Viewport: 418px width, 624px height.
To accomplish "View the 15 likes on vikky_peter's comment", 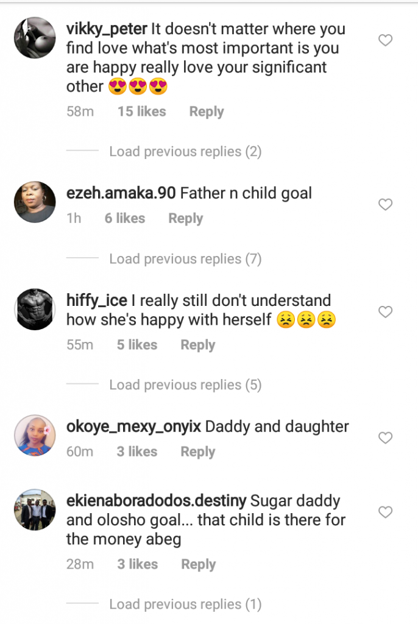I will pos(141,112).
